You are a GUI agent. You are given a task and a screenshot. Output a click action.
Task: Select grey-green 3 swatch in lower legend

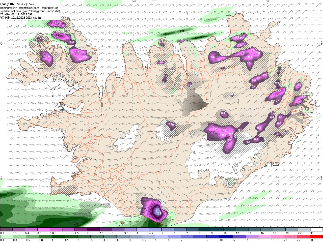point(110,237)
